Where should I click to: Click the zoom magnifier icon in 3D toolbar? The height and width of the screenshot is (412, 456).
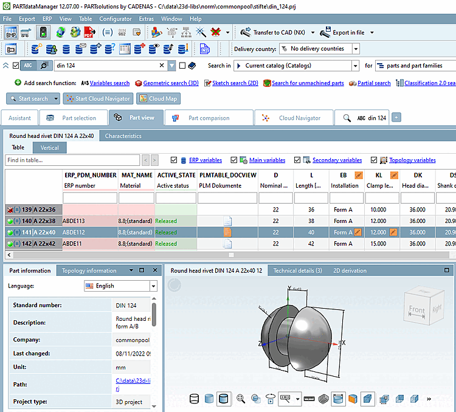[x=241, y=399]
